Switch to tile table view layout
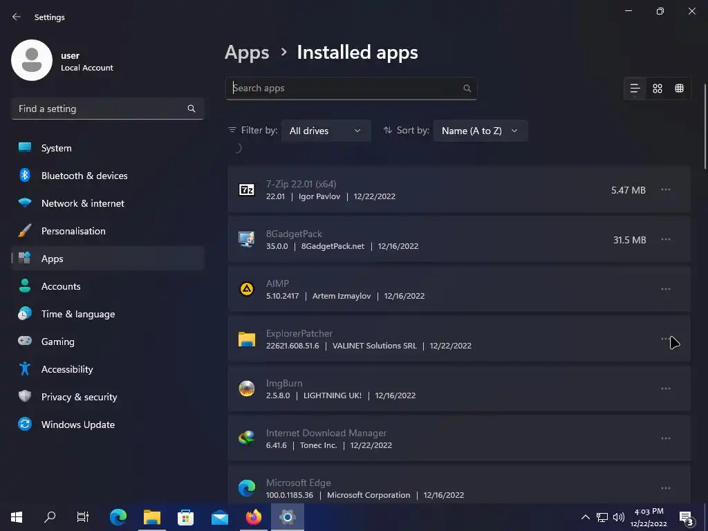 click(x=679, y=88)
